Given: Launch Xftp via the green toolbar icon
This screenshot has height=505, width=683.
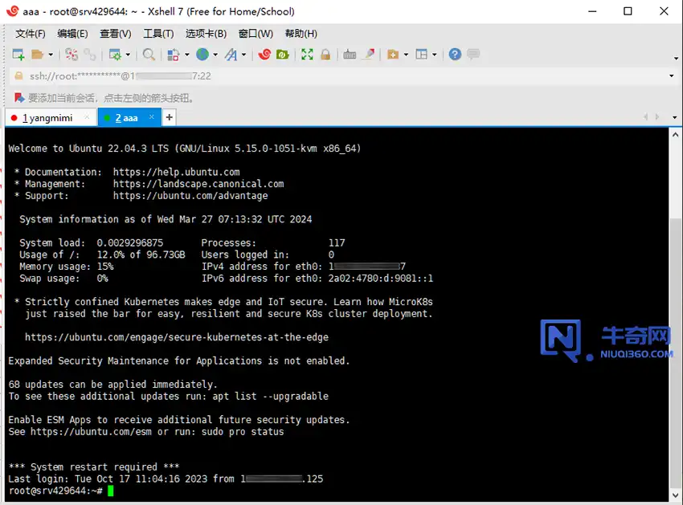Looking at the screenshot, I should point(283,55).
